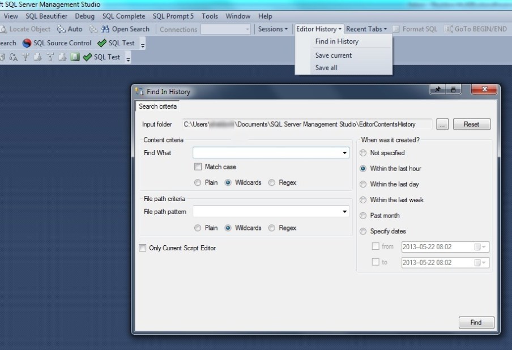
Task: Open the SQL Prompt 5 menu
Action: point(173,16)
